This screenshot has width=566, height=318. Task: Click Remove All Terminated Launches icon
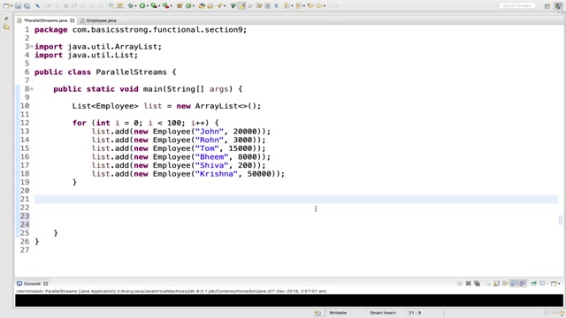[477, 284]
